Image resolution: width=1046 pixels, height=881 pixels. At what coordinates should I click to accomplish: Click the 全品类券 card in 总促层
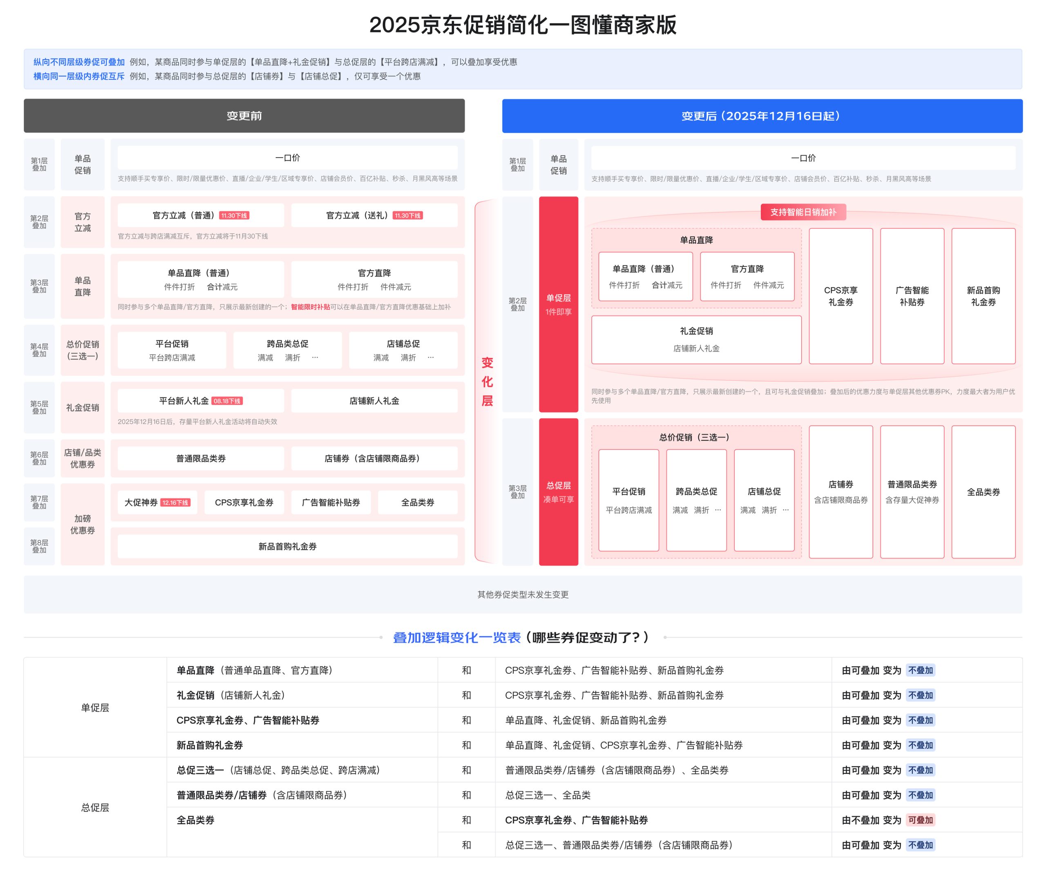click(983, 492)
